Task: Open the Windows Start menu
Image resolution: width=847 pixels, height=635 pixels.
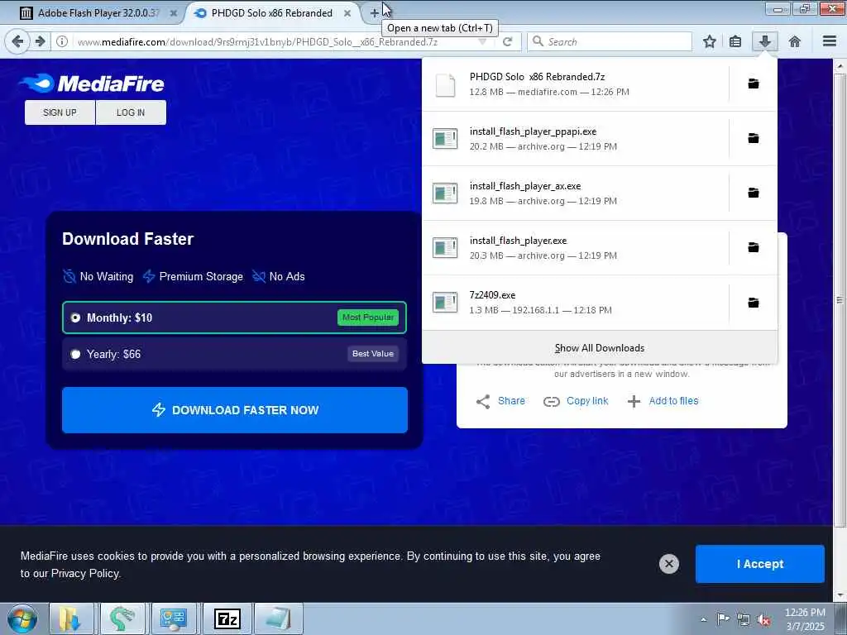Action: point(22,619)
